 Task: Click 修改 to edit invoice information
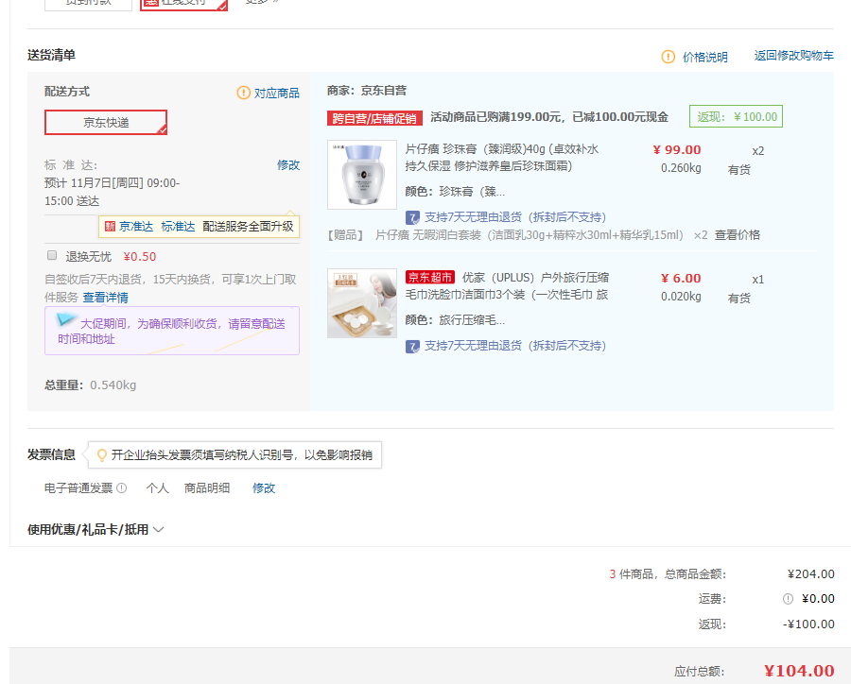point(264,488)
